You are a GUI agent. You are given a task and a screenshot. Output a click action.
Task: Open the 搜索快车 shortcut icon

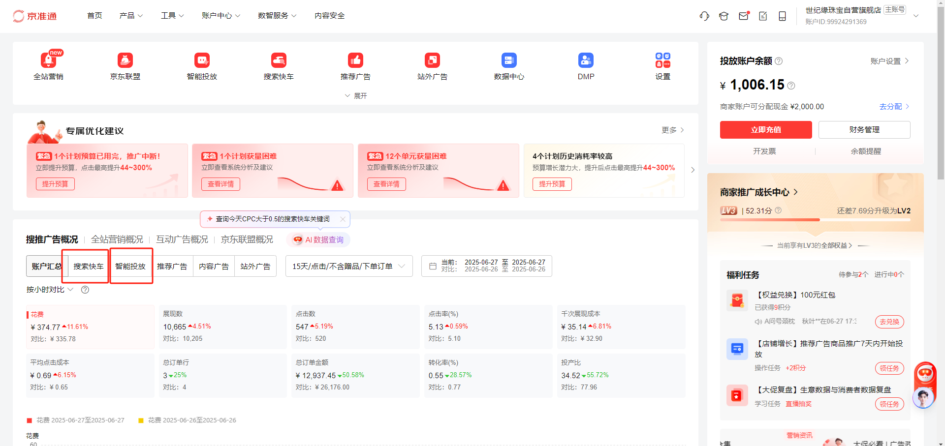click(x=279, y=61)
